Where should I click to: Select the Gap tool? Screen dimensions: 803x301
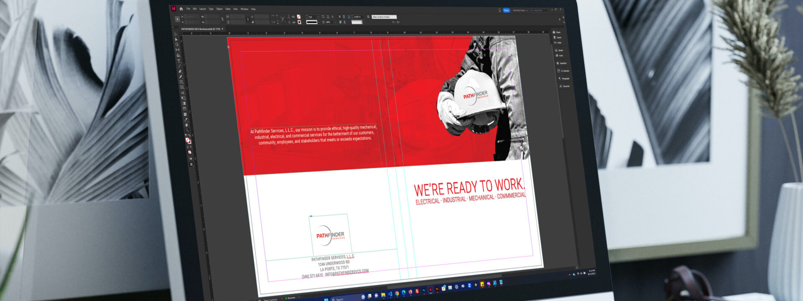pos(178,50)
